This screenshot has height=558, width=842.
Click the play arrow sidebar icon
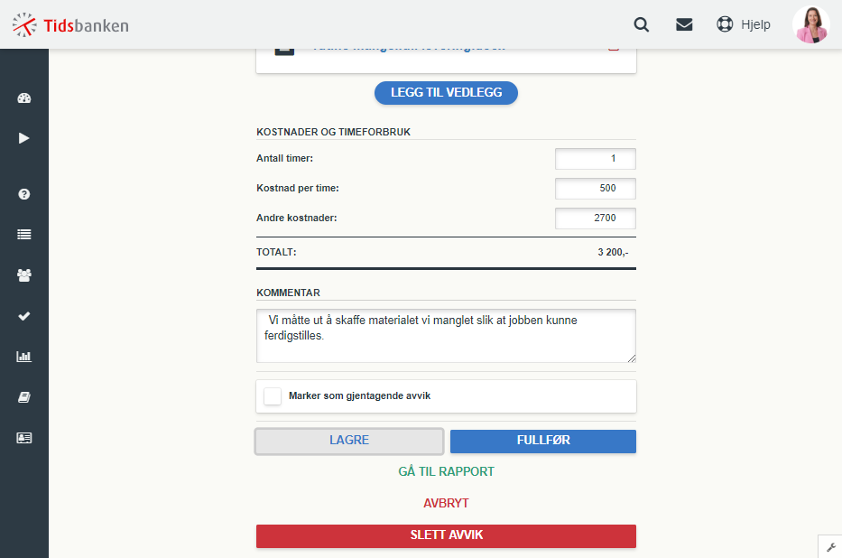24,138
